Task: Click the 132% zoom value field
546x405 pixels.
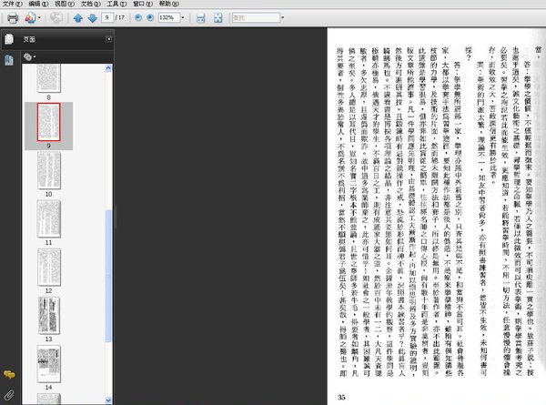Action: coord(169,17)
